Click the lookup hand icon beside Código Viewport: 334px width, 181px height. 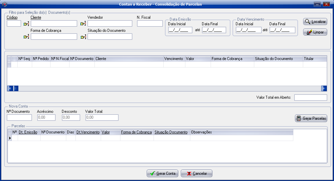[x=26, y=24]
